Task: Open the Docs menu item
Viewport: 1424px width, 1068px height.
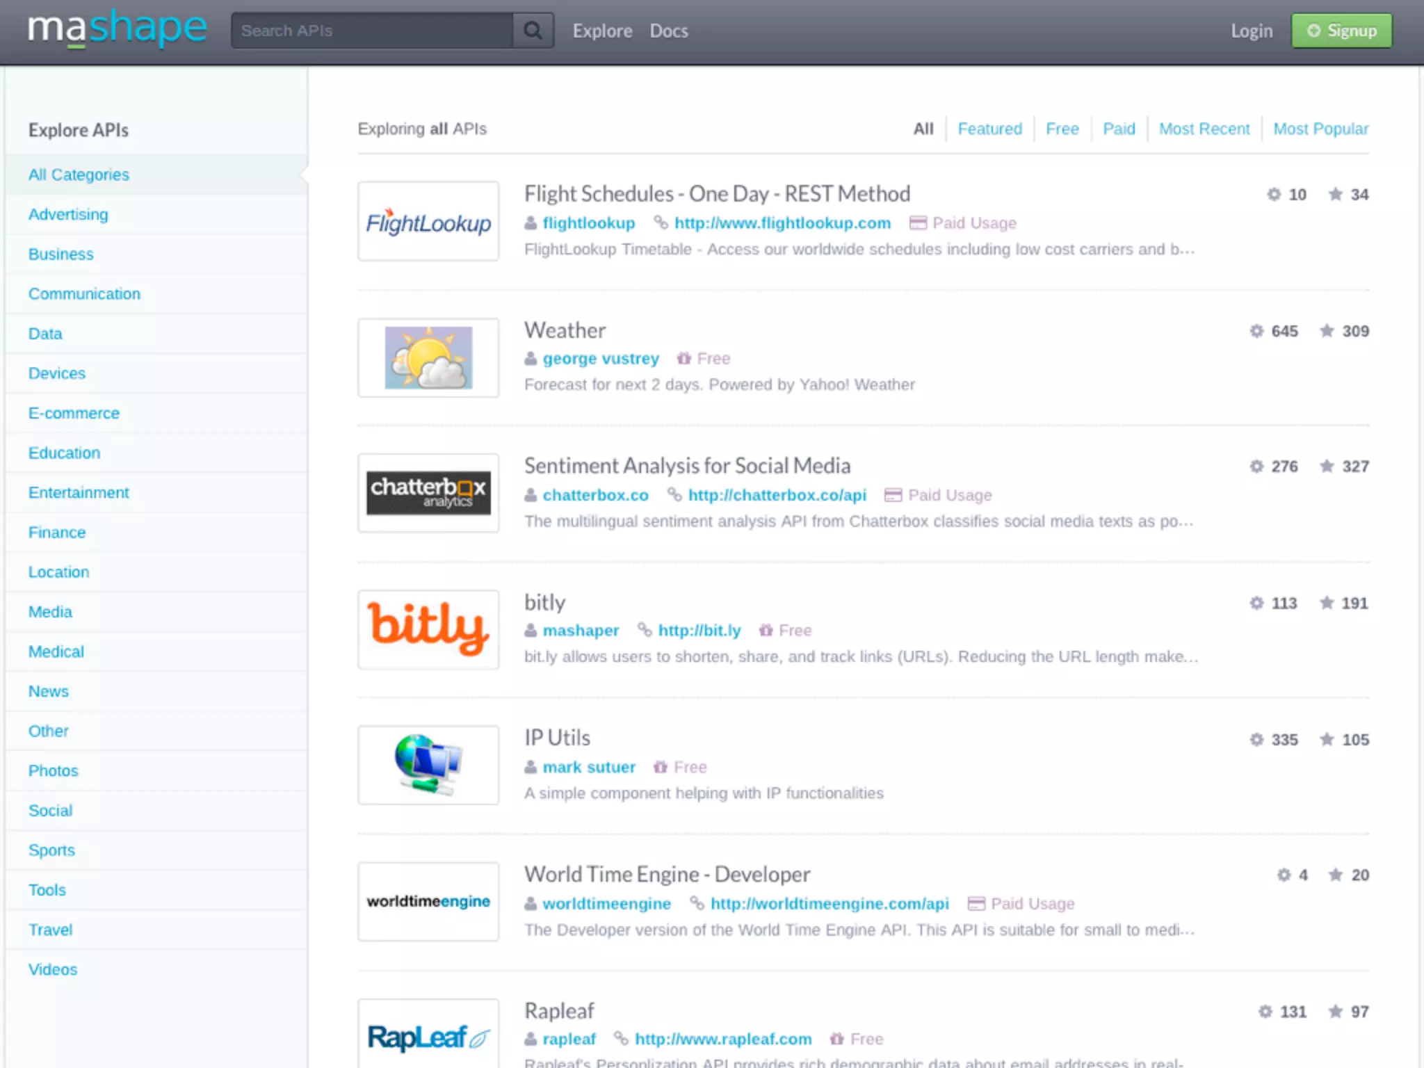Action: pos(668,31)
